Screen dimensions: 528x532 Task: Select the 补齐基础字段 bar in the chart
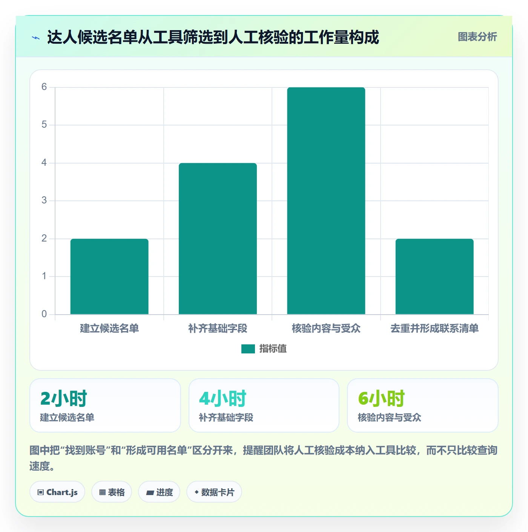click(x=218, y=238)
